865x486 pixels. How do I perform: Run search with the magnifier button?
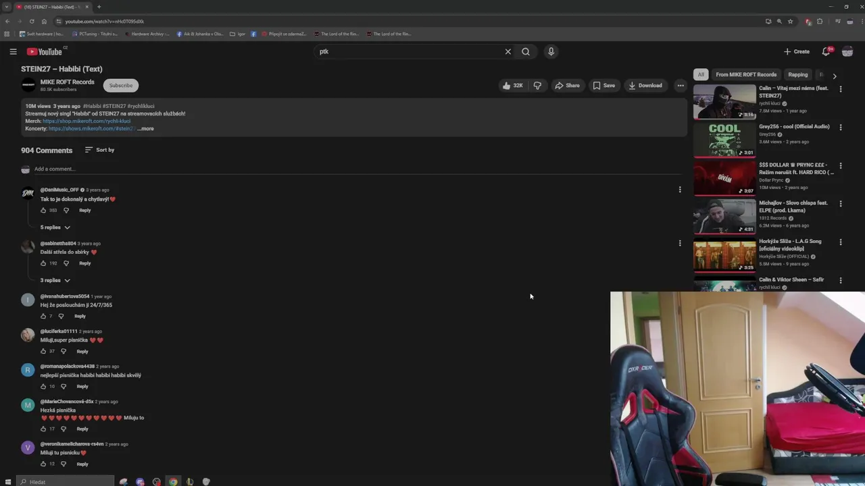(x=526, y=51)
